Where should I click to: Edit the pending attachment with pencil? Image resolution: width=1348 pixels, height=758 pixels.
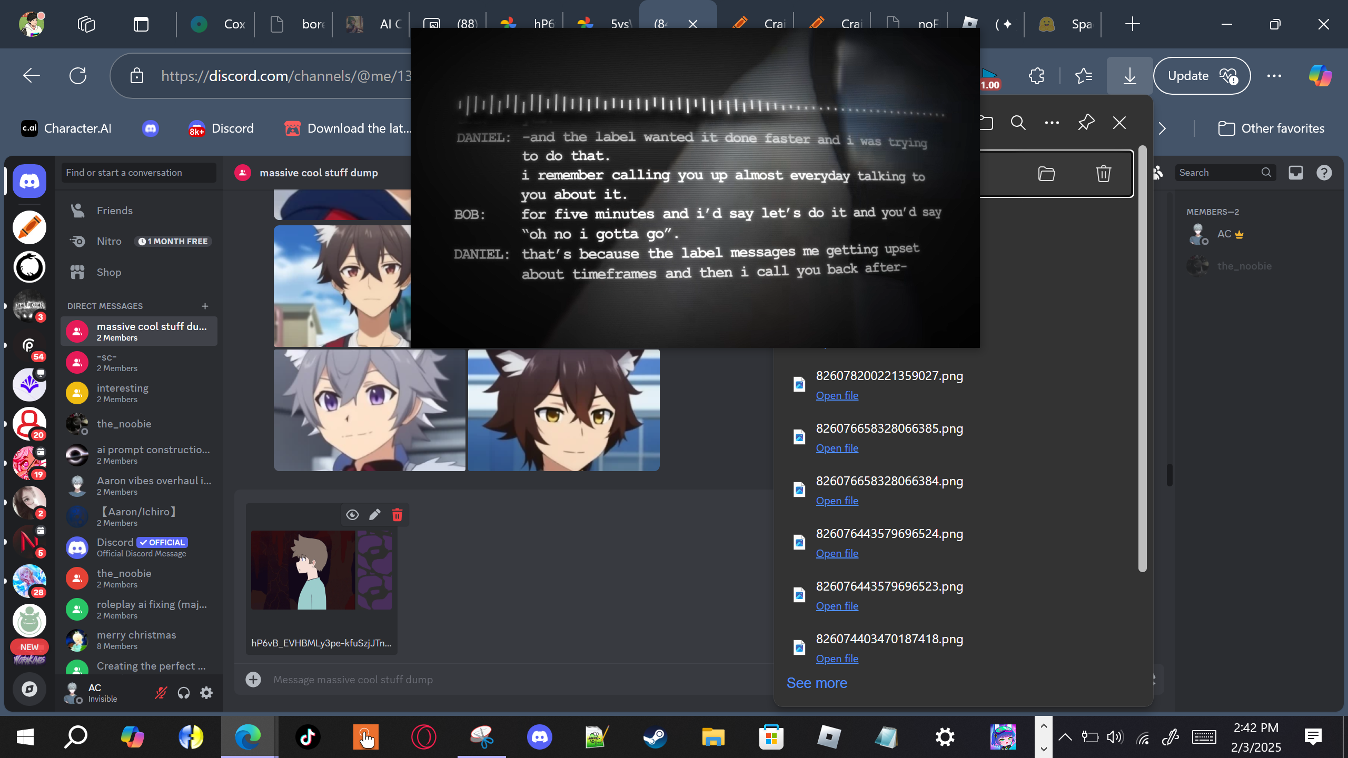(375, 515)
